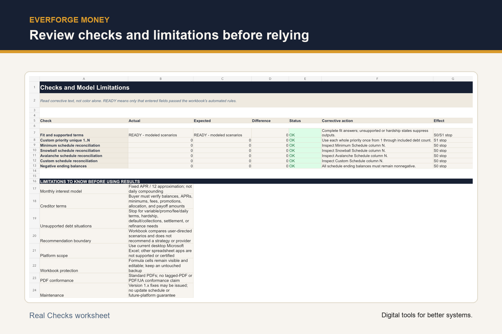This screenshot has width=502, height=334.
Task: Click OK status for Fit and supported terms
Action: (x=305, y=133)
